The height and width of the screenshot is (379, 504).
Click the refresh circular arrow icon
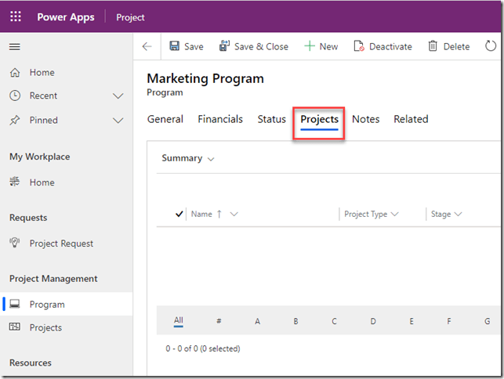click(x=491, y=47)
